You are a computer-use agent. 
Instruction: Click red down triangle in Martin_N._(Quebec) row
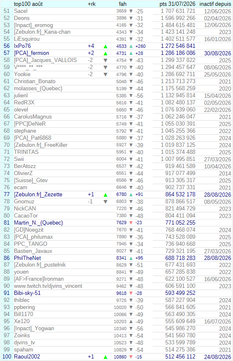(131, 223)
